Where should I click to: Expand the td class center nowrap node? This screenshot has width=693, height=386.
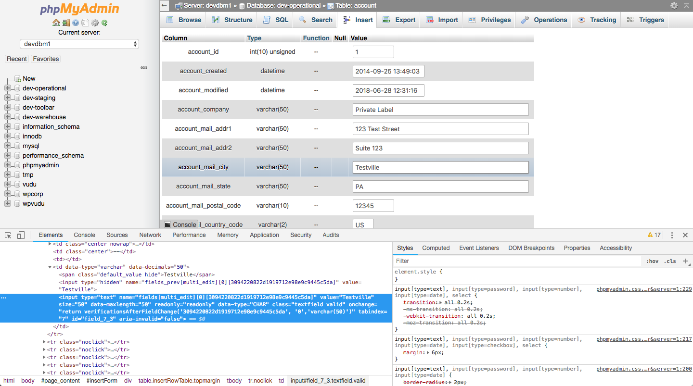(x=50, y=244)
